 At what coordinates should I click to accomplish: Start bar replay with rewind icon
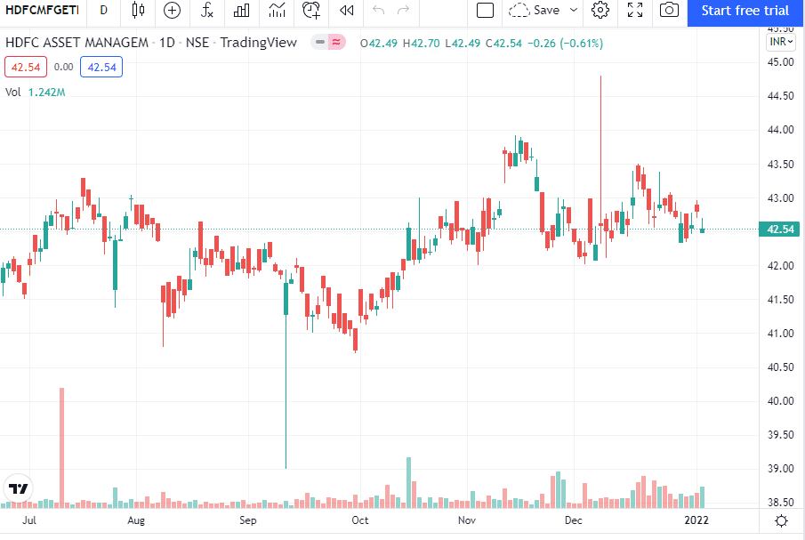(347, 11)
